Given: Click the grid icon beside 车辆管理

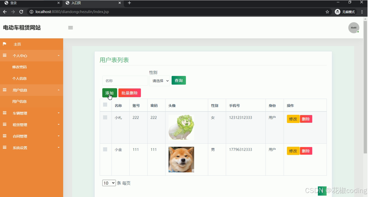Looking at the screenshot, I should point(4,113).
